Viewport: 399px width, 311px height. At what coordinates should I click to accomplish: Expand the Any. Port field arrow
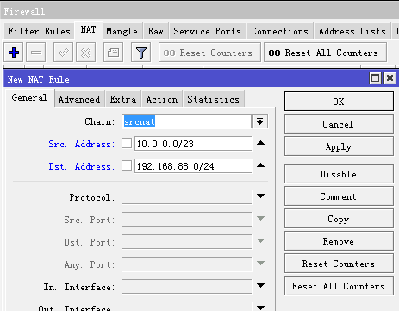click(260, 264)
